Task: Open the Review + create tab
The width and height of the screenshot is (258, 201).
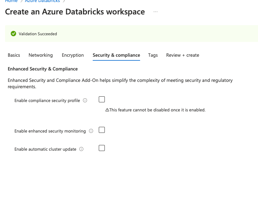Action: [x=182, y=55]
